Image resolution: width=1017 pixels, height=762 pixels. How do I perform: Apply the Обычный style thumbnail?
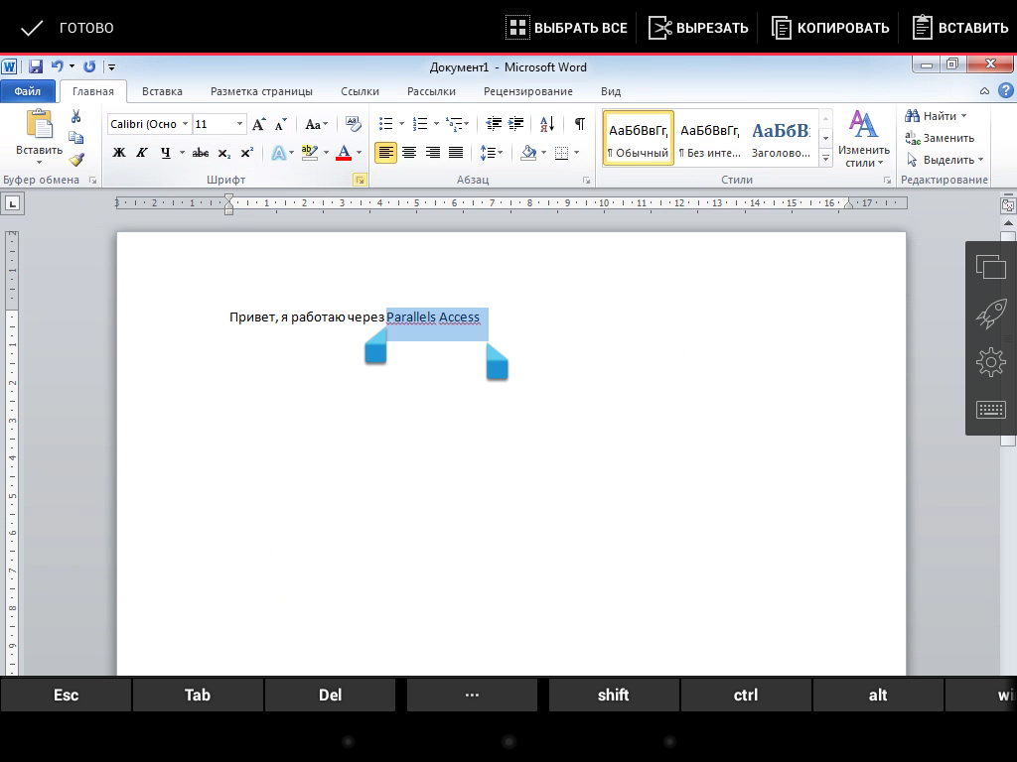tap(639, 138)
